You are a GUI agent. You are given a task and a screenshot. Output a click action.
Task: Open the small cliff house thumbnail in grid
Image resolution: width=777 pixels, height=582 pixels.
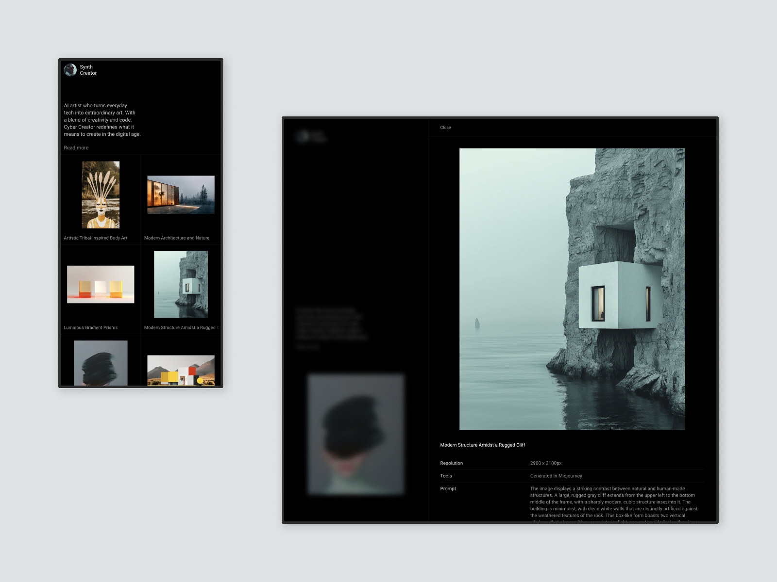click(x=181, y=284)
